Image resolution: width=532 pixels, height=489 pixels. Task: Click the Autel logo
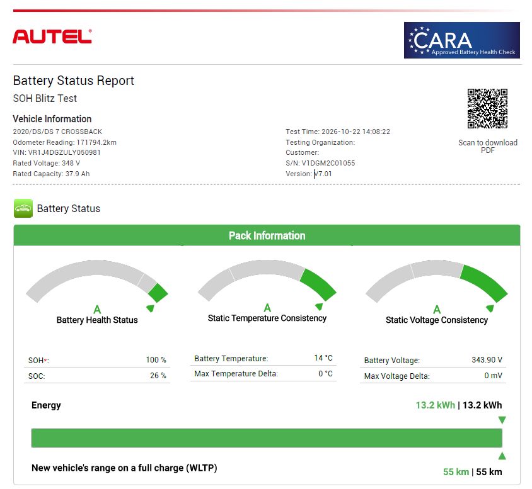[52, 37]
